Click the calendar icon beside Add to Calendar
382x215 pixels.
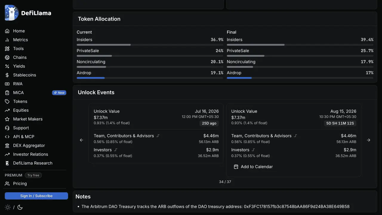coord(236,167)
